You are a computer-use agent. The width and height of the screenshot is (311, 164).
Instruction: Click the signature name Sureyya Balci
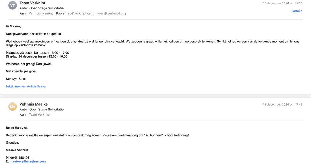pyautogui.click(x=15, y=79)
